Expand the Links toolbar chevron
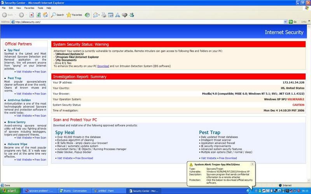311x194 pixels. tap(309, 21)
